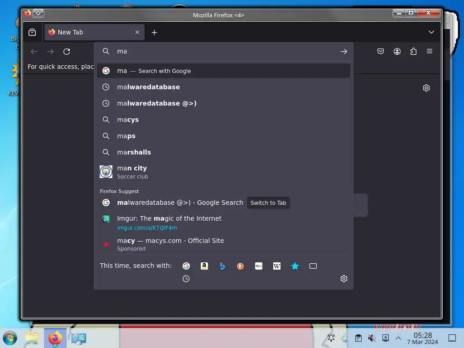Search this time with eBay
This screenshot has height=348, width=464.
(259, 266)
